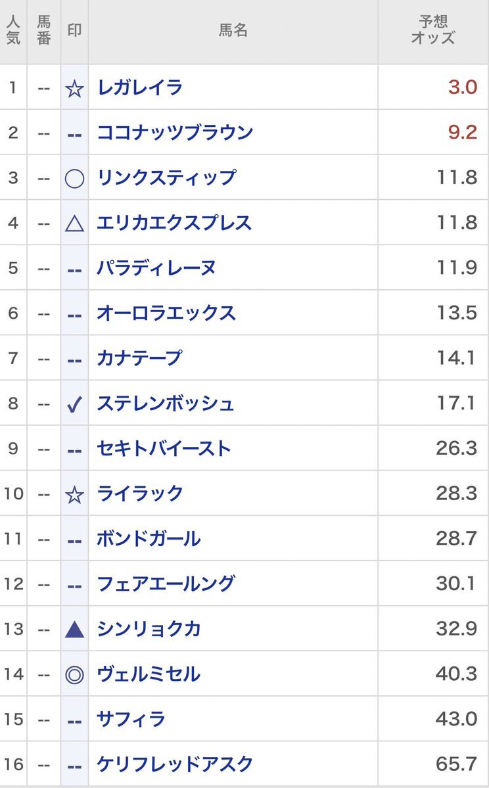Click the double circle beside ヴェルミセル
This screenshot has width=489, height=788.
(x=75, y=674)
